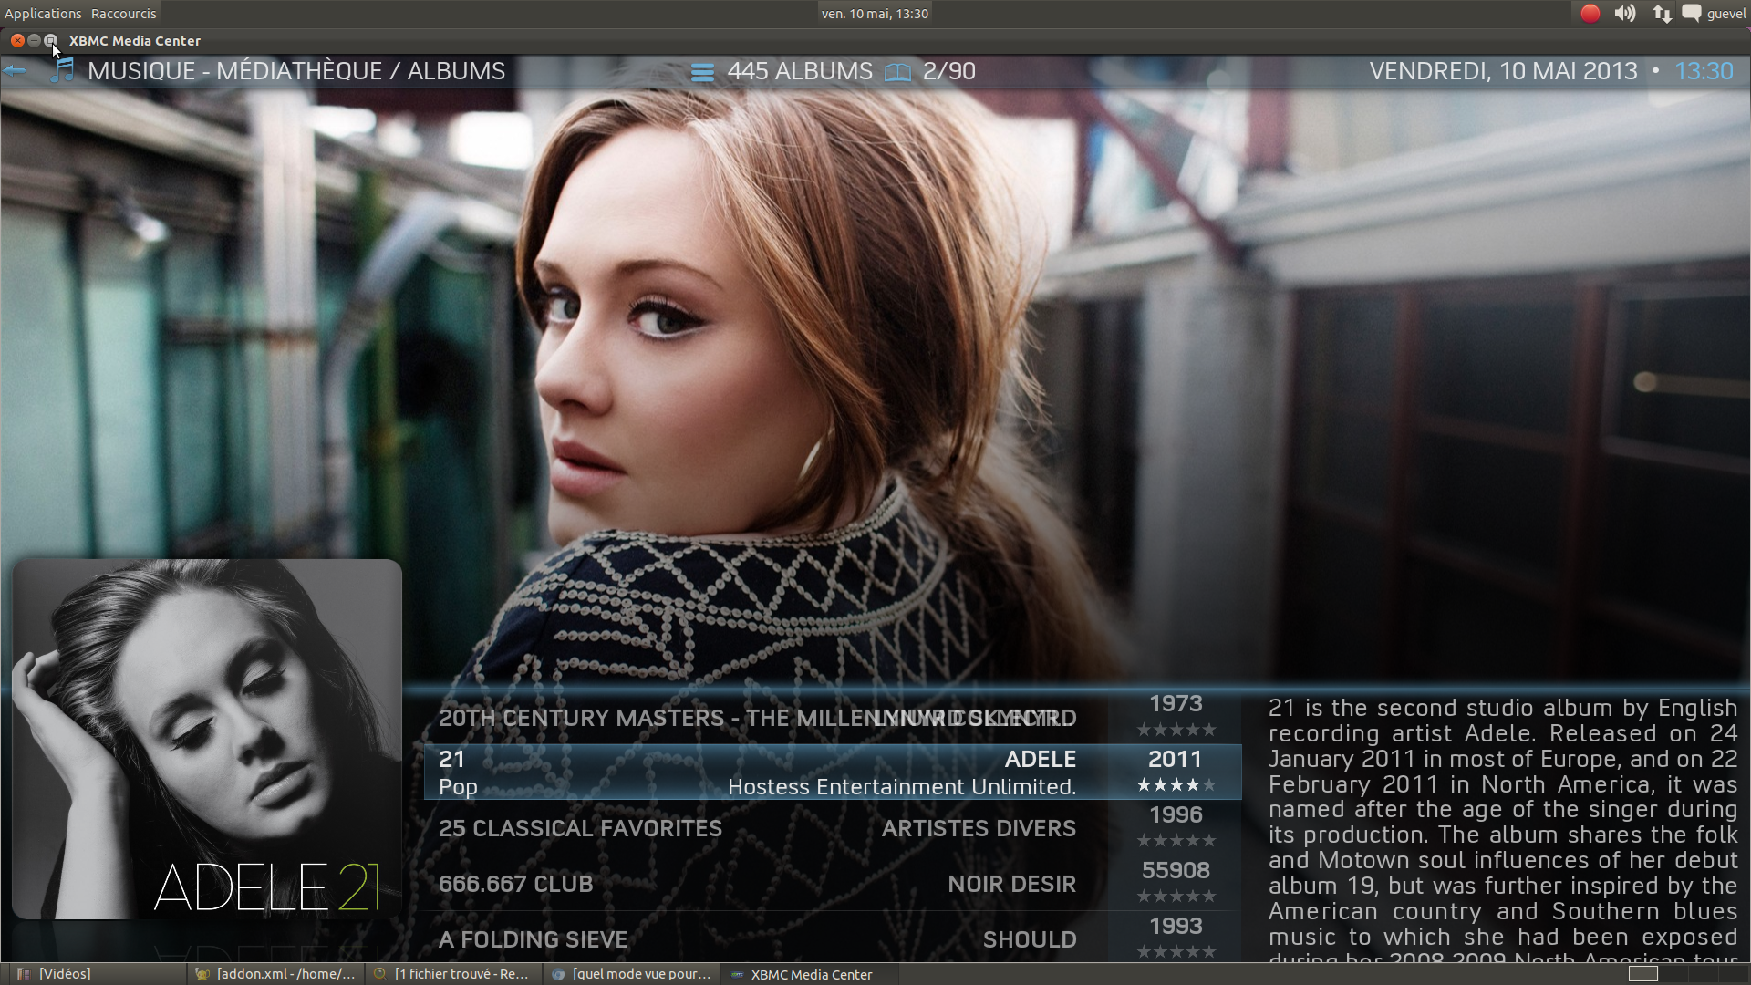Viewport: 1751px width, 985px height.
Task: Open the Applications menu
Action: click(43, 14)
